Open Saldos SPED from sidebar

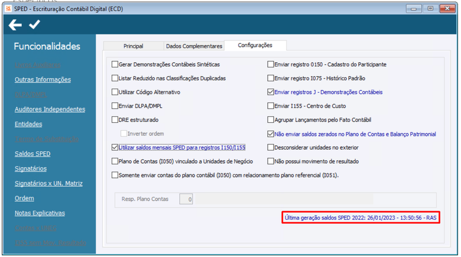click(x=33, y=154)
